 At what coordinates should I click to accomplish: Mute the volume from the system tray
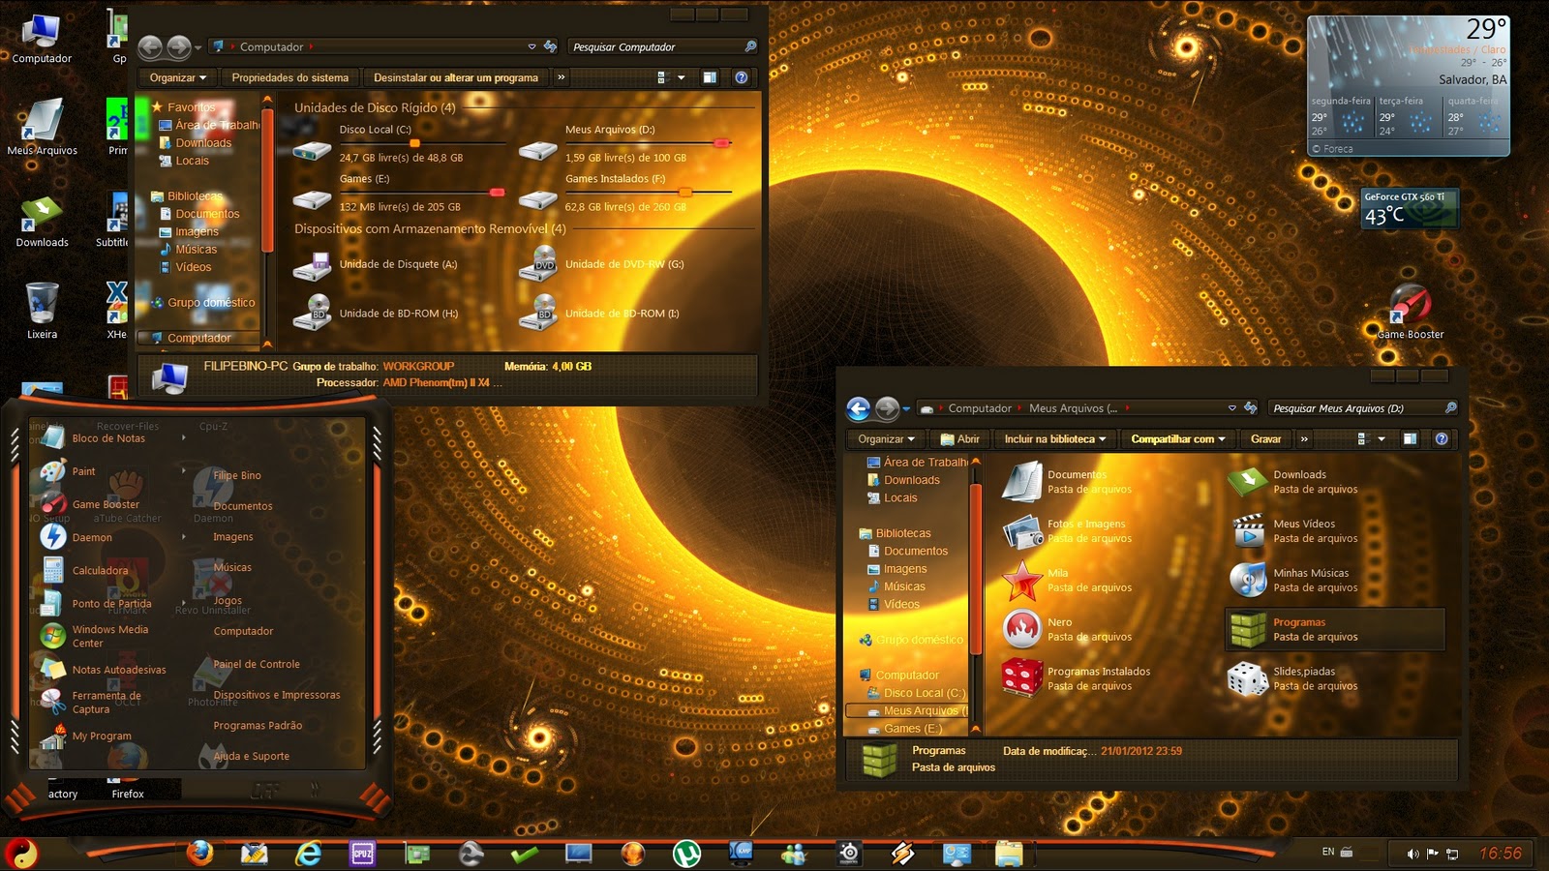pyautogui.click(x=1412, y=854)
